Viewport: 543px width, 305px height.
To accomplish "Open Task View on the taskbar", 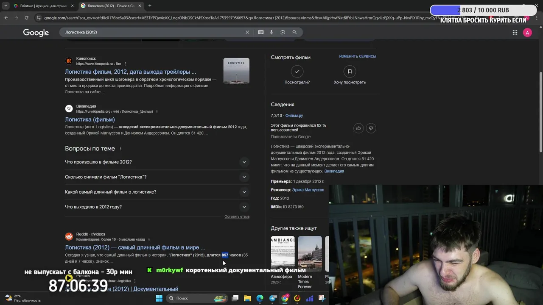I will [235, 298].
